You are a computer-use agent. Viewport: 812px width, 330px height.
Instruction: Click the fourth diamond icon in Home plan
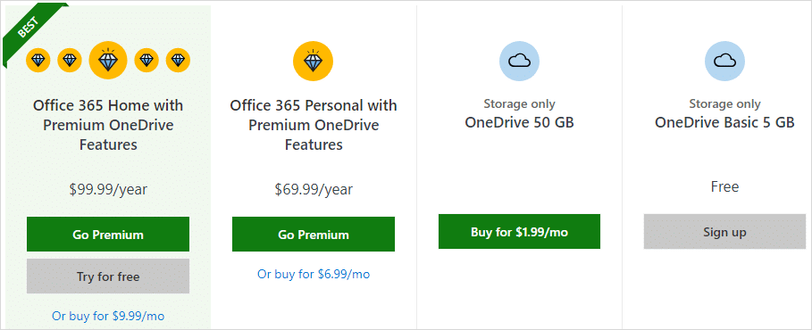pos(146,61)
